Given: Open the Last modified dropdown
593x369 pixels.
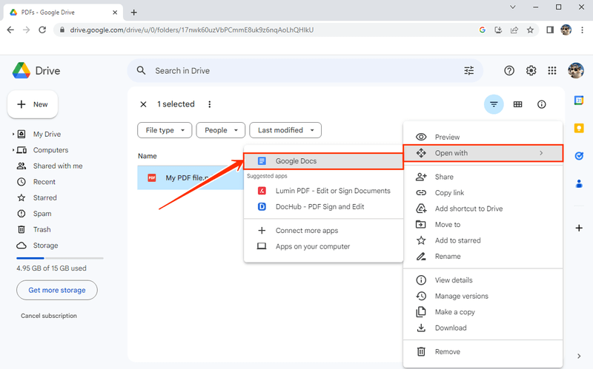Looking at the screenshot, I should point(285,130).
